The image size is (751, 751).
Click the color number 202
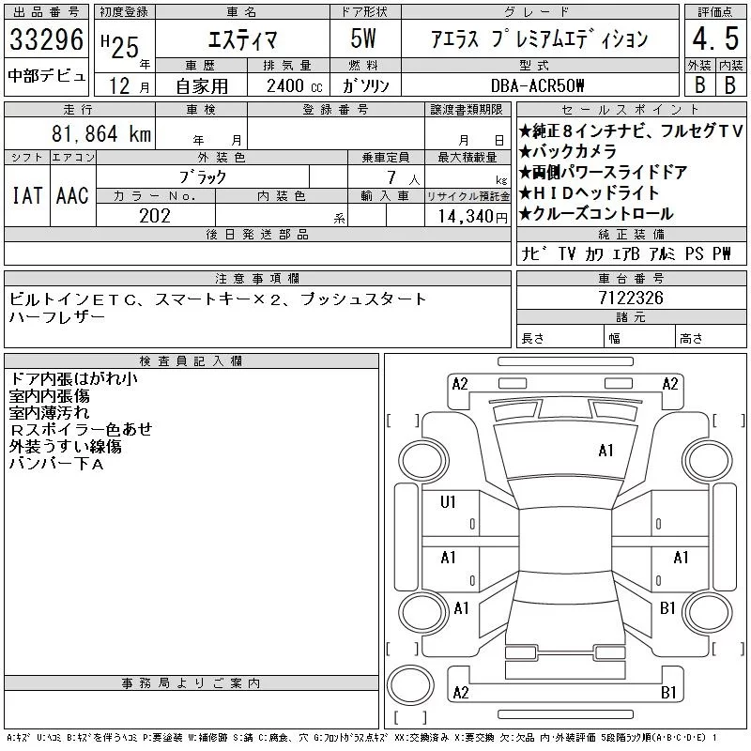pos(155,217)
